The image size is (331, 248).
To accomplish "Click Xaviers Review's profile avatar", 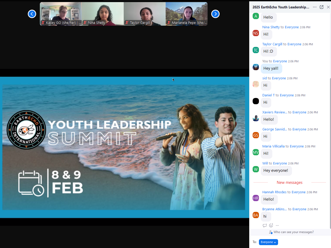I will [x=256, y=118].
